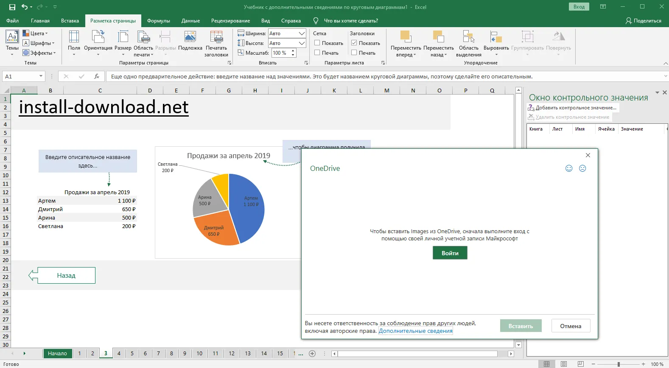Expand the Height (Высота) dropdown
The width and height of the screenshot is (669, 368).
[302, 43]
